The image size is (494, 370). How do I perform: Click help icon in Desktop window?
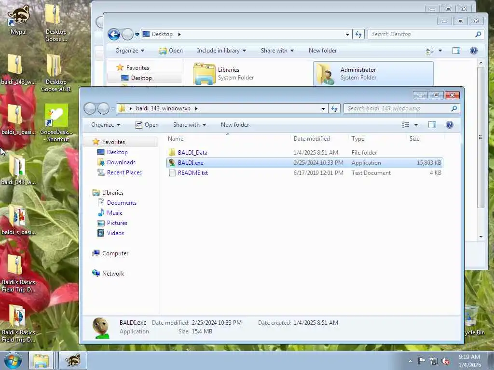point(474,51)
